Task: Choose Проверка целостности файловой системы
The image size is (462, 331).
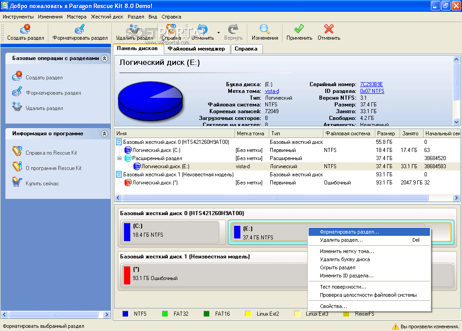Action: click(x=369, y=295)
